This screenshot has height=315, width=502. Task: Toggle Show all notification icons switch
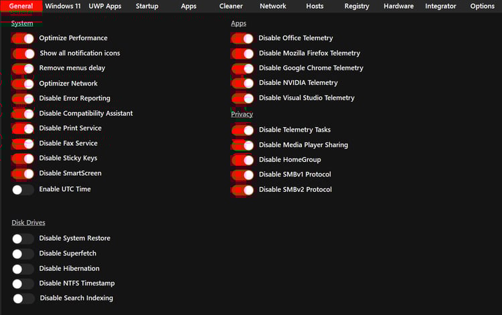point(23,54)
